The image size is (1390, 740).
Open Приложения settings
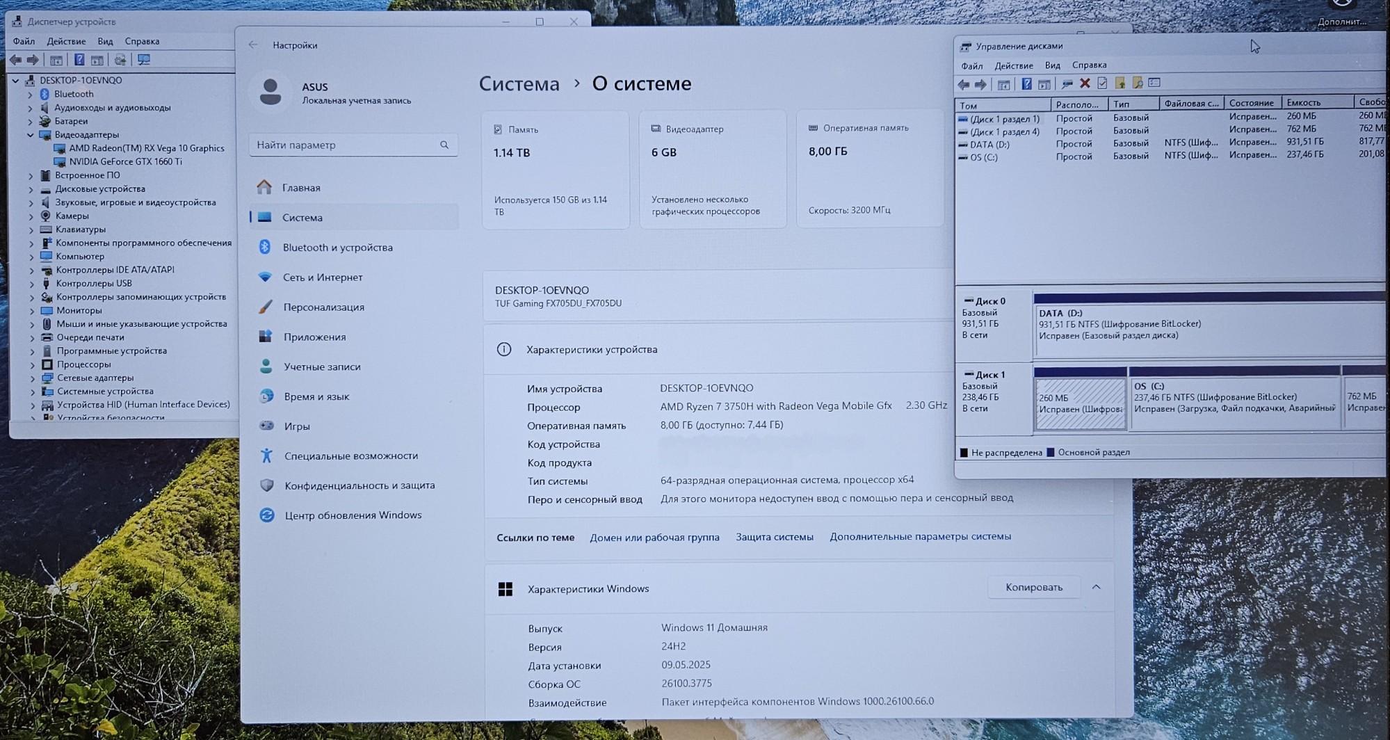[x=354, y=337]
